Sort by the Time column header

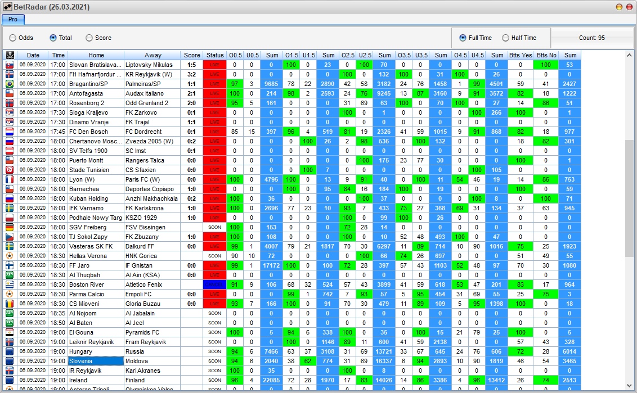(x=58, y=55)
